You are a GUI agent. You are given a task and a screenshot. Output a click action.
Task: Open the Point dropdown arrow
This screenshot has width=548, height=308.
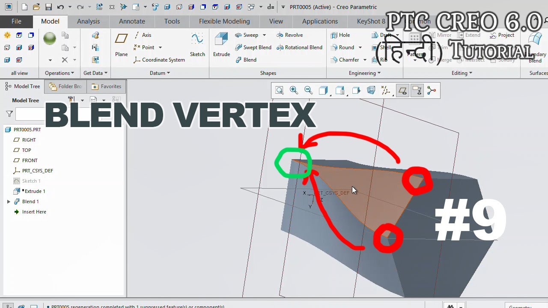click(x=160, y=47)
